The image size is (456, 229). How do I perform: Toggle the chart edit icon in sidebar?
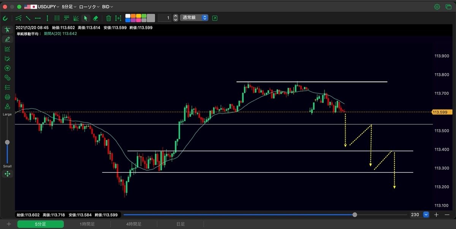pos(7,58)
